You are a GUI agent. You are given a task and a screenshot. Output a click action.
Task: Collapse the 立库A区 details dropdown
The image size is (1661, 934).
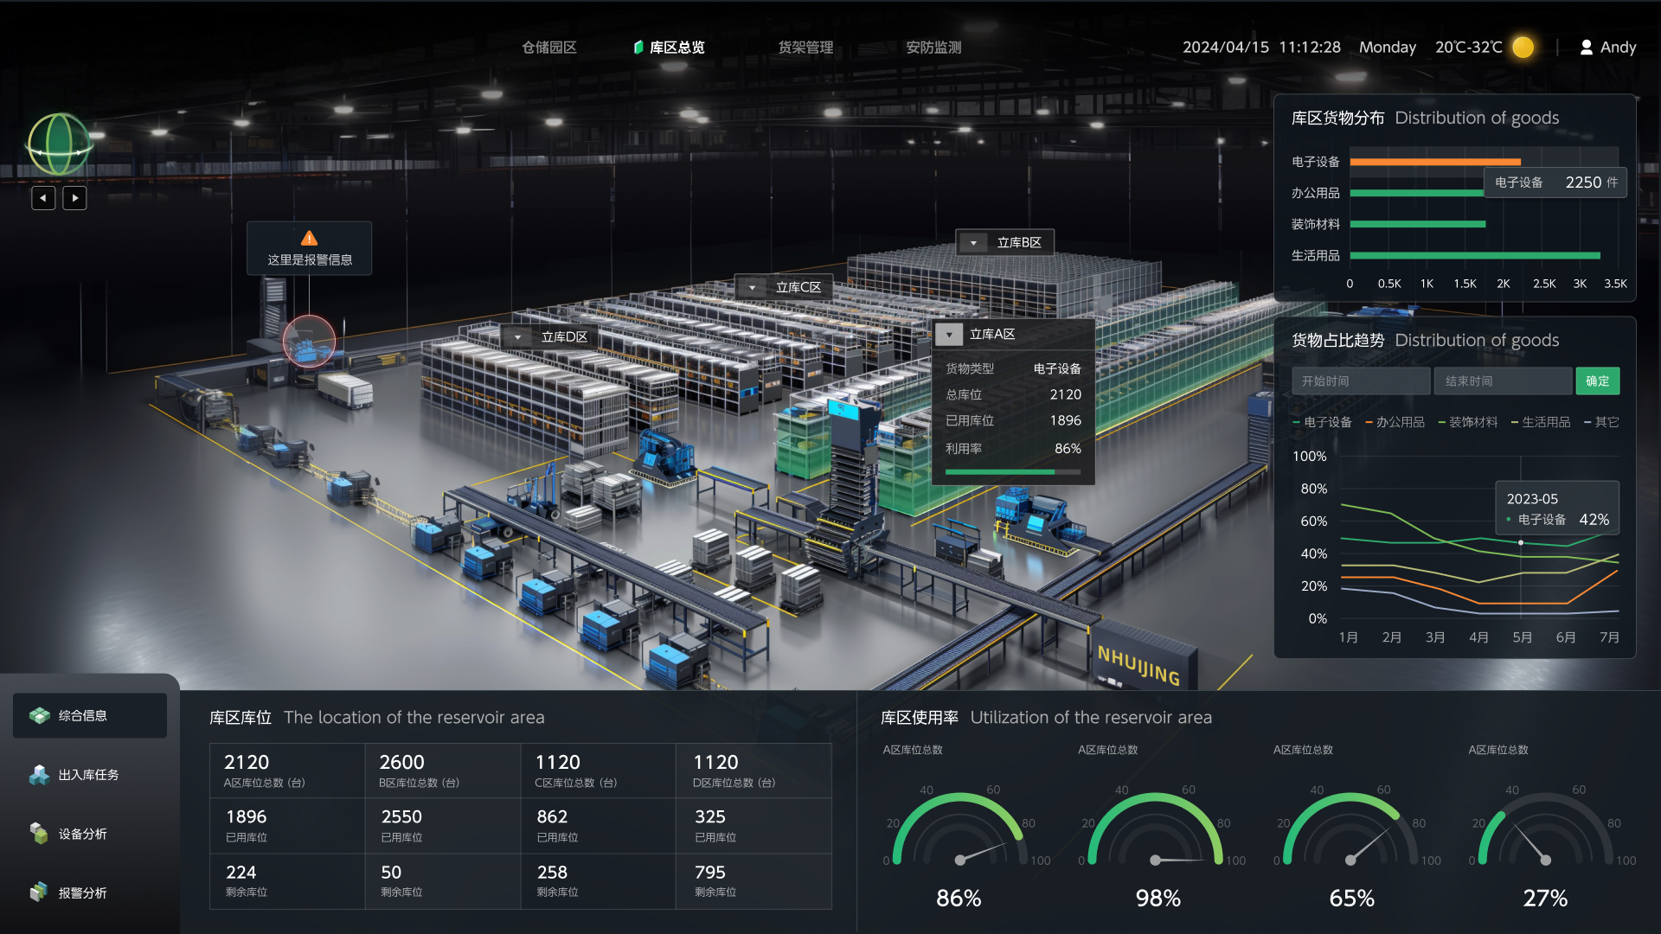click(x=949, y=335)
